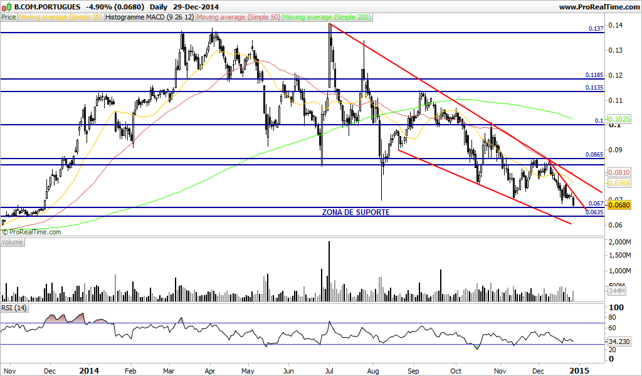Click the 0.137 resistance level label
642x376 pixels.
pyautogui.click(x=596, y=29)
